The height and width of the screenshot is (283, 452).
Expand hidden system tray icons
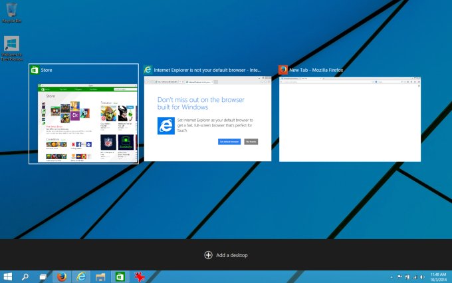pyautogui.click(x=390, y=276)
